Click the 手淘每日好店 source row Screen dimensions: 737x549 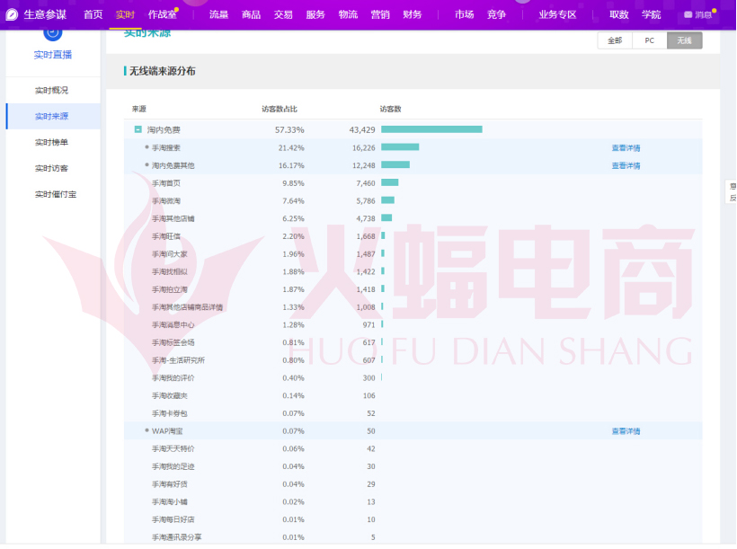click(413, 519)
